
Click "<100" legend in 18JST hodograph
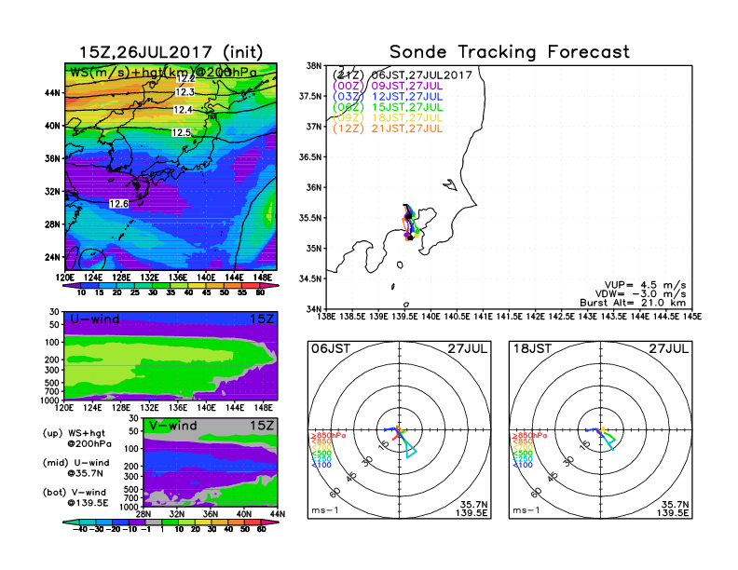point(523,465)
